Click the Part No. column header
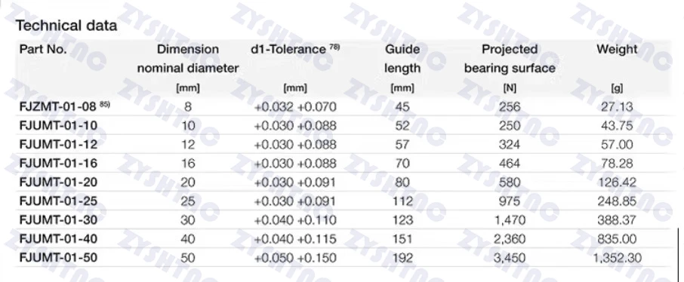The image size is (684, 282). point(43,49)
